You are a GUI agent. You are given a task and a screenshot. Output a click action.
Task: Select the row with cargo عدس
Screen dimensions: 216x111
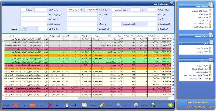(88, 65)
